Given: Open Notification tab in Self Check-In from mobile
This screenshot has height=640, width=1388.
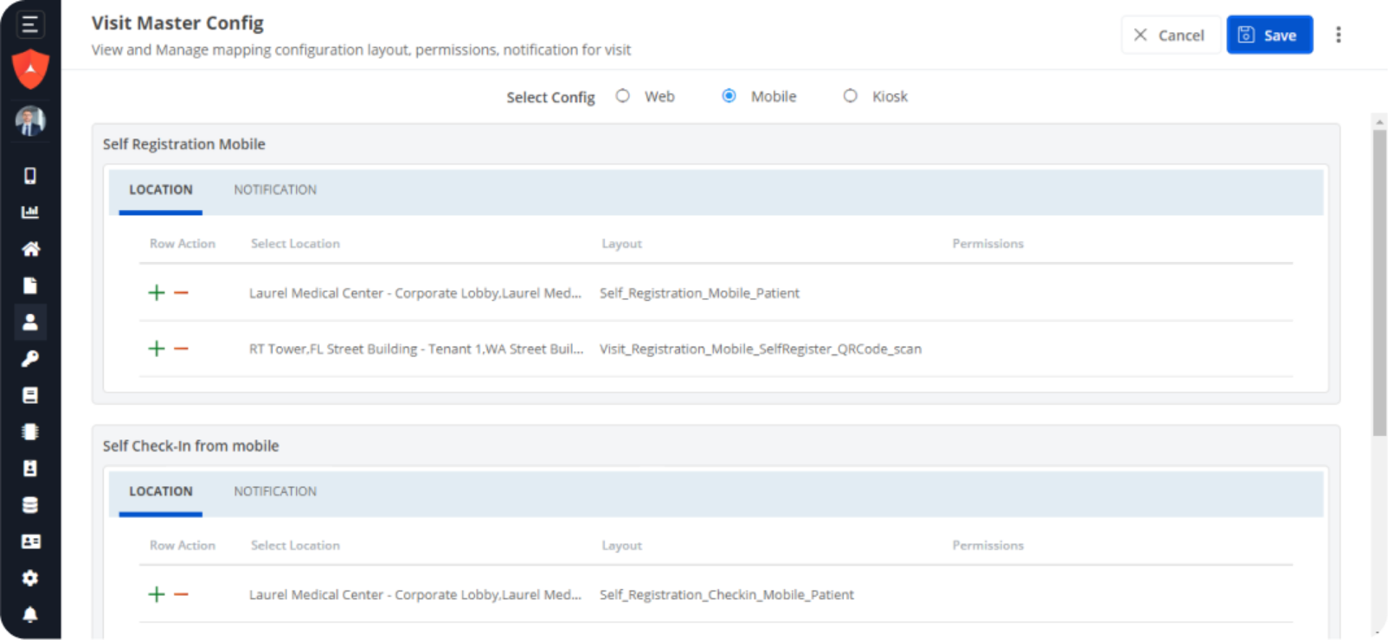Looking at the screenshot, I should click(275, 491).
